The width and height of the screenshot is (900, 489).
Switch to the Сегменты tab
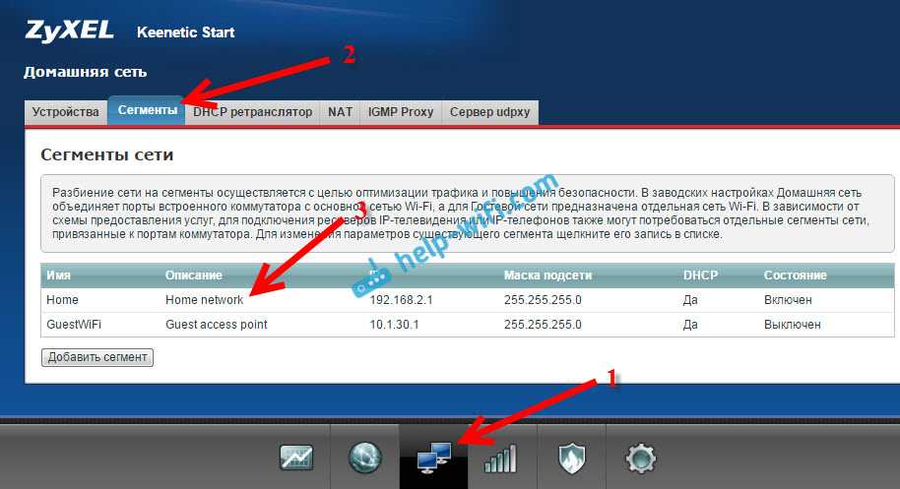(147, 112)
